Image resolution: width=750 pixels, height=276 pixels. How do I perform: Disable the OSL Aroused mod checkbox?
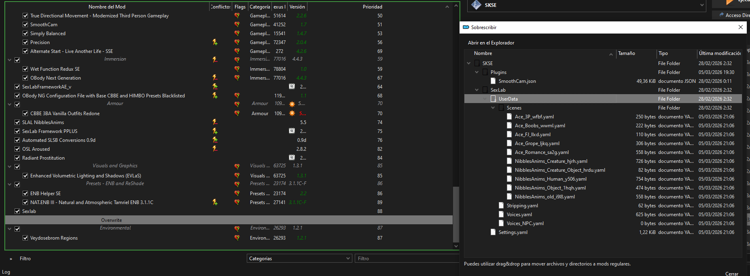pos(17,149)
